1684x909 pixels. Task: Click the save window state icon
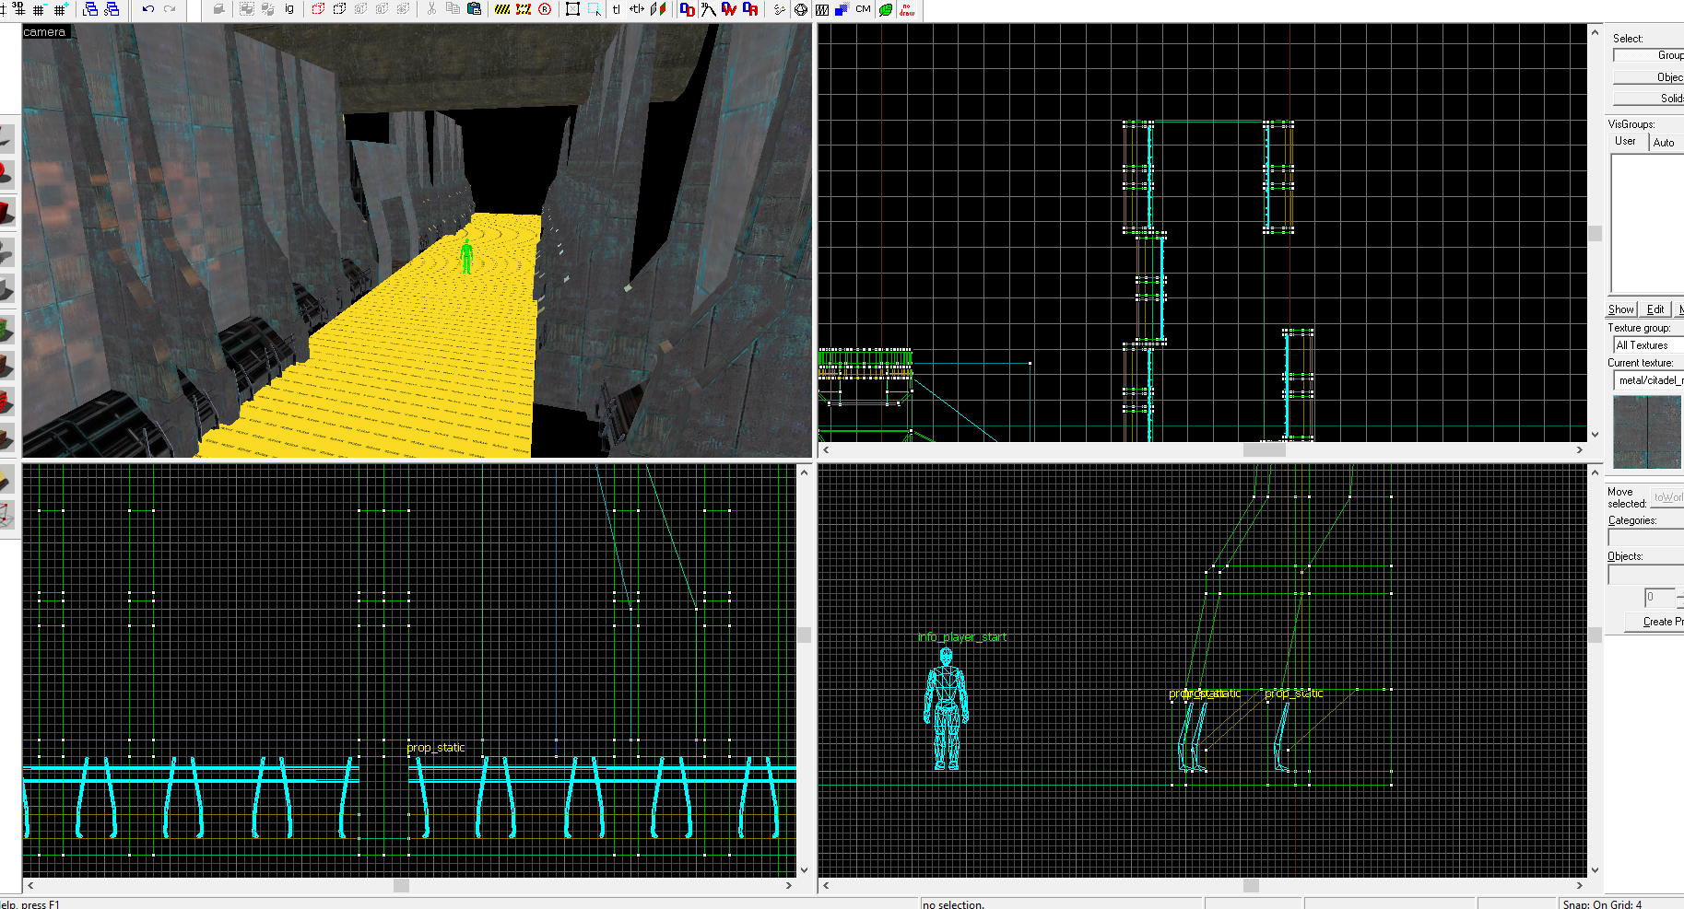(112, 9)
